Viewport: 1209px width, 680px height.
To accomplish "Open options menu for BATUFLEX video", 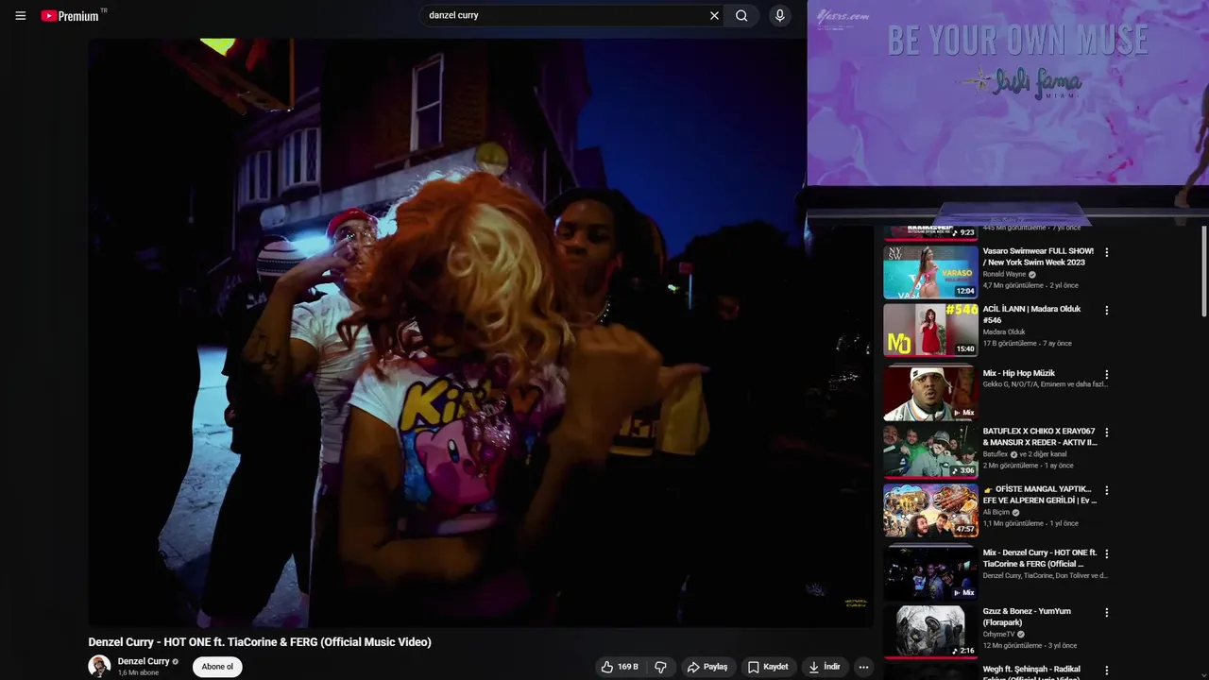I will pyautogui.click(x=1107, y=433).
